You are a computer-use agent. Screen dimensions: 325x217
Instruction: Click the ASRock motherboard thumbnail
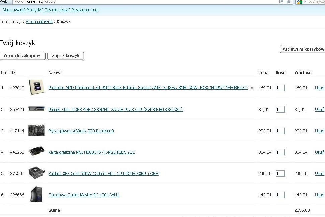[36, 130]
